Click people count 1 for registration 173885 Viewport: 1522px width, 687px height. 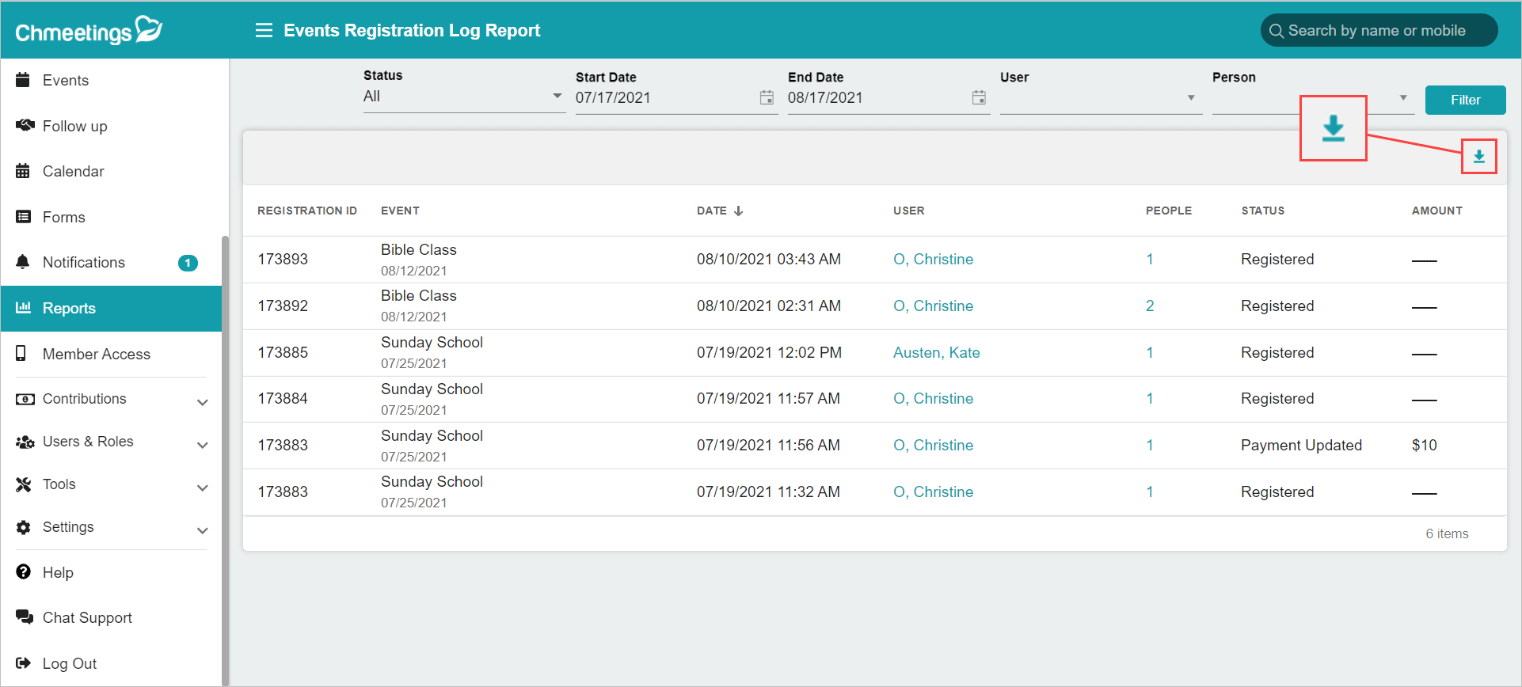point(1150,352)
